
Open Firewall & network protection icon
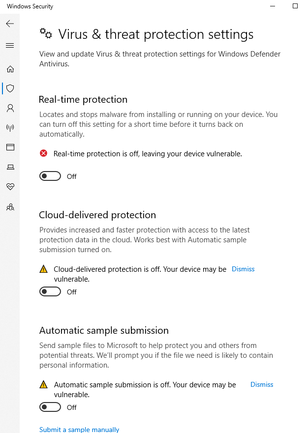10,128
